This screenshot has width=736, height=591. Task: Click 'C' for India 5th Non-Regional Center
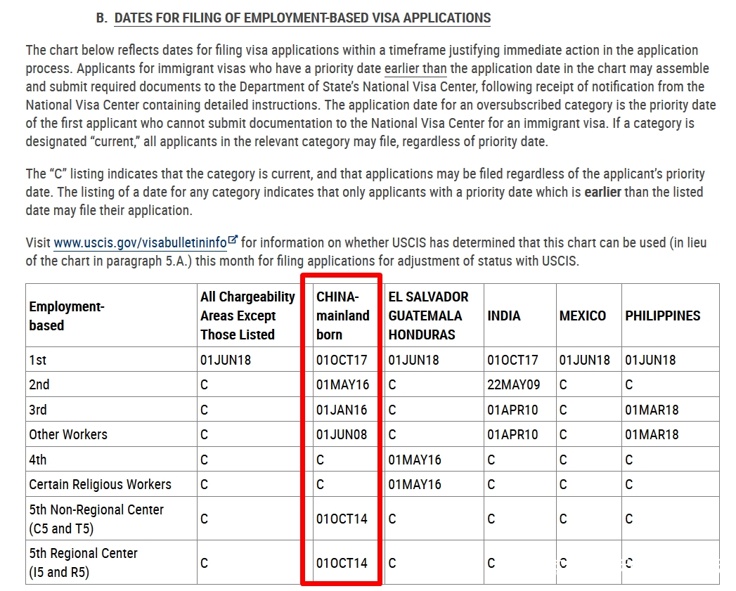point(491,519)
